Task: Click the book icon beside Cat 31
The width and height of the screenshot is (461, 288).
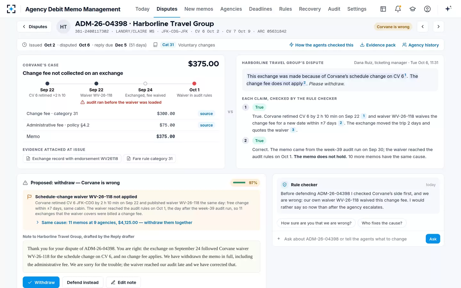Action: click(155, 45)
